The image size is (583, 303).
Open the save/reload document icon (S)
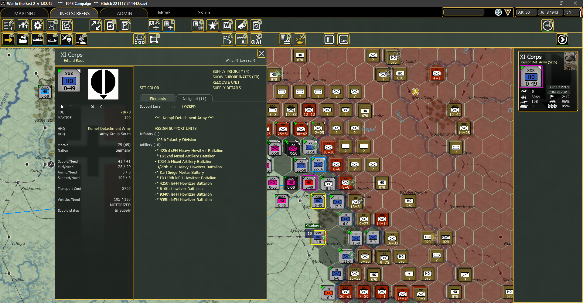(256, 25)
